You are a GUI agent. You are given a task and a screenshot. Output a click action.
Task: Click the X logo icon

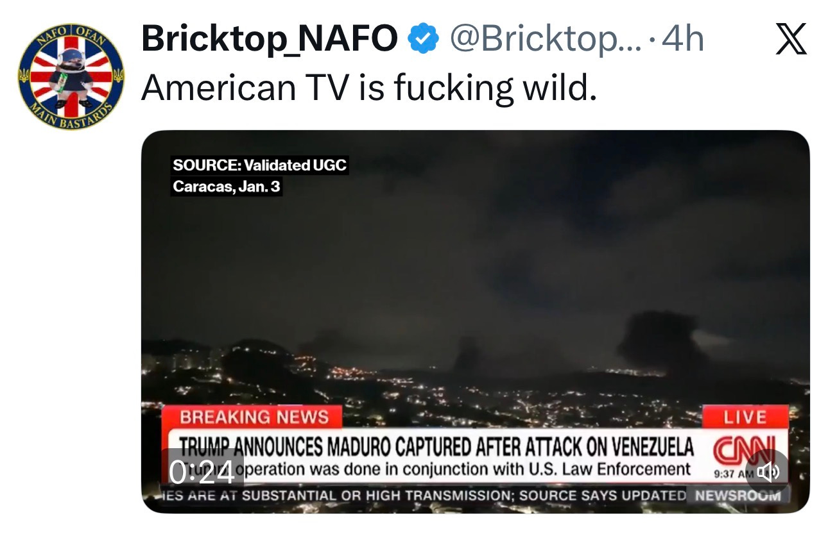click(x=791, y=40)
